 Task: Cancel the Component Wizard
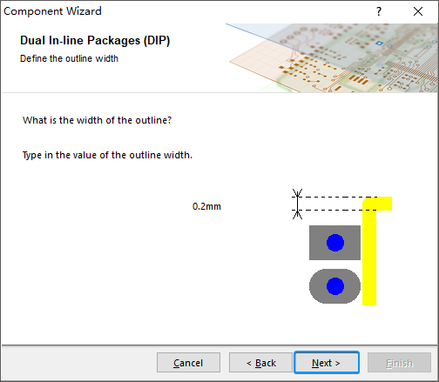pos(188,363)
